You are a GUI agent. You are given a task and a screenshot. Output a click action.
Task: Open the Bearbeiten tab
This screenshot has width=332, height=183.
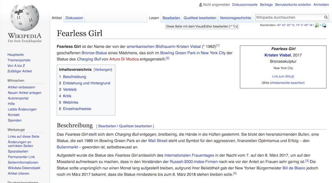(171, 18)
